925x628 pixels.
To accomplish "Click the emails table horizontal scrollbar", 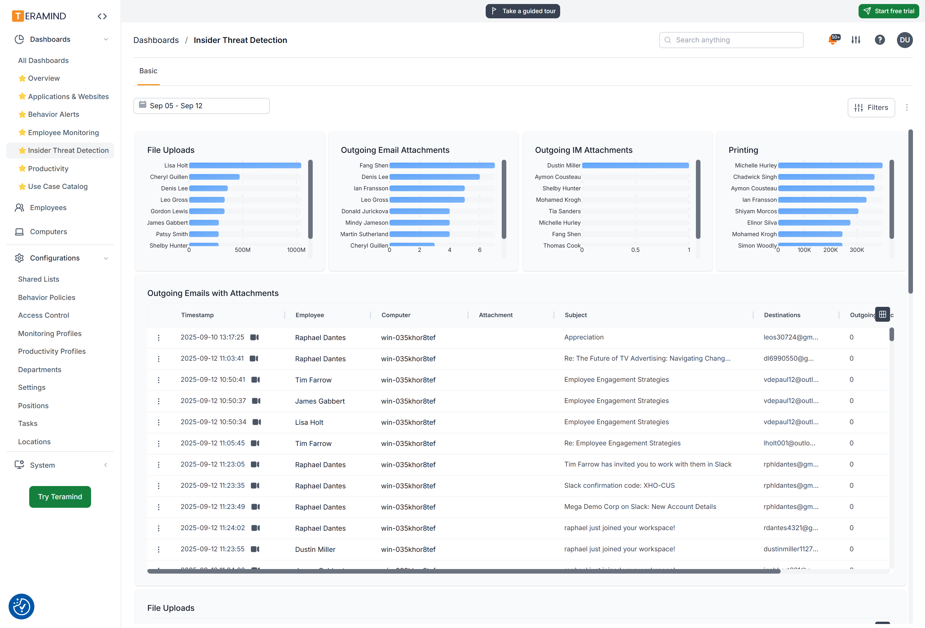I will 464,571.
